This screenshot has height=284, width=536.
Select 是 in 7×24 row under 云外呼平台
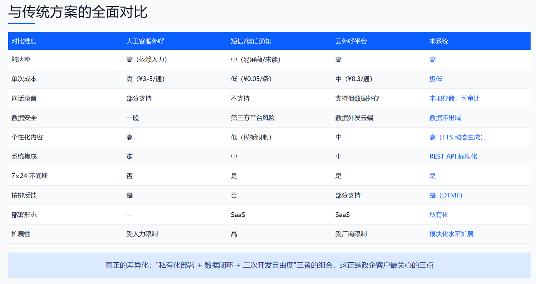[x=338, y=176]
